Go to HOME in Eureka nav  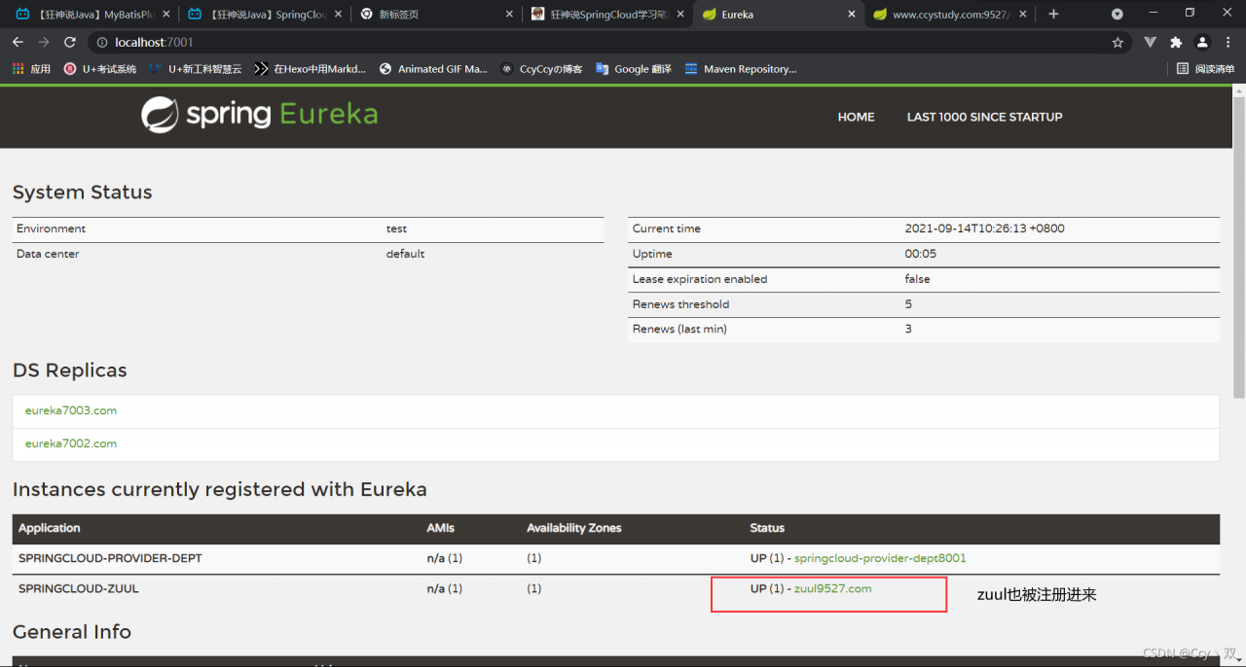tap(856, 117)
